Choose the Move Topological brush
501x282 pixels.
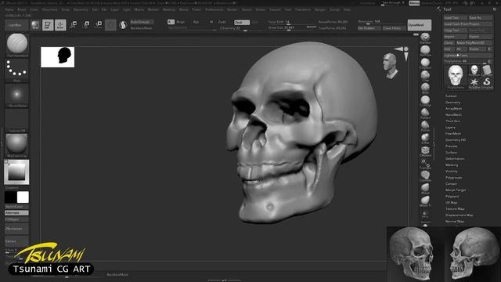425,201
